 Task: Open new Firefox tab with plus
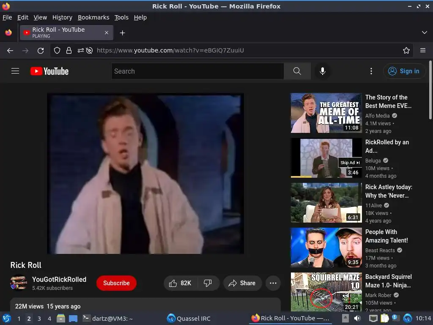(x=122, y=33)
